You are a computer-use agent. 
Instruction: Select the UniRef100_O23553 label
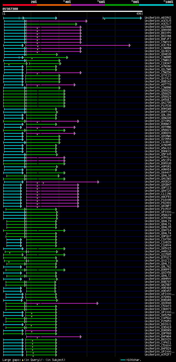click(158, 139)
